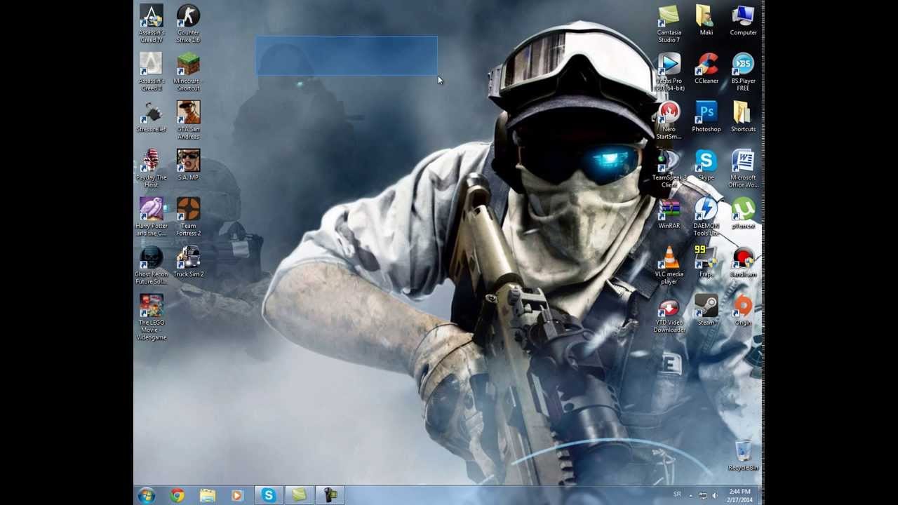Select the Shortcuts folder

coord(743,117)
